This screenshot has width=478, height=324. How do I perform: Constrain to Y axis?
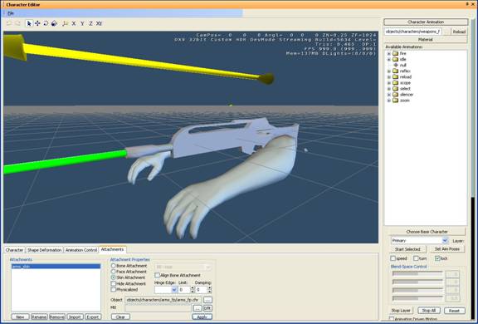click(82, 23)
